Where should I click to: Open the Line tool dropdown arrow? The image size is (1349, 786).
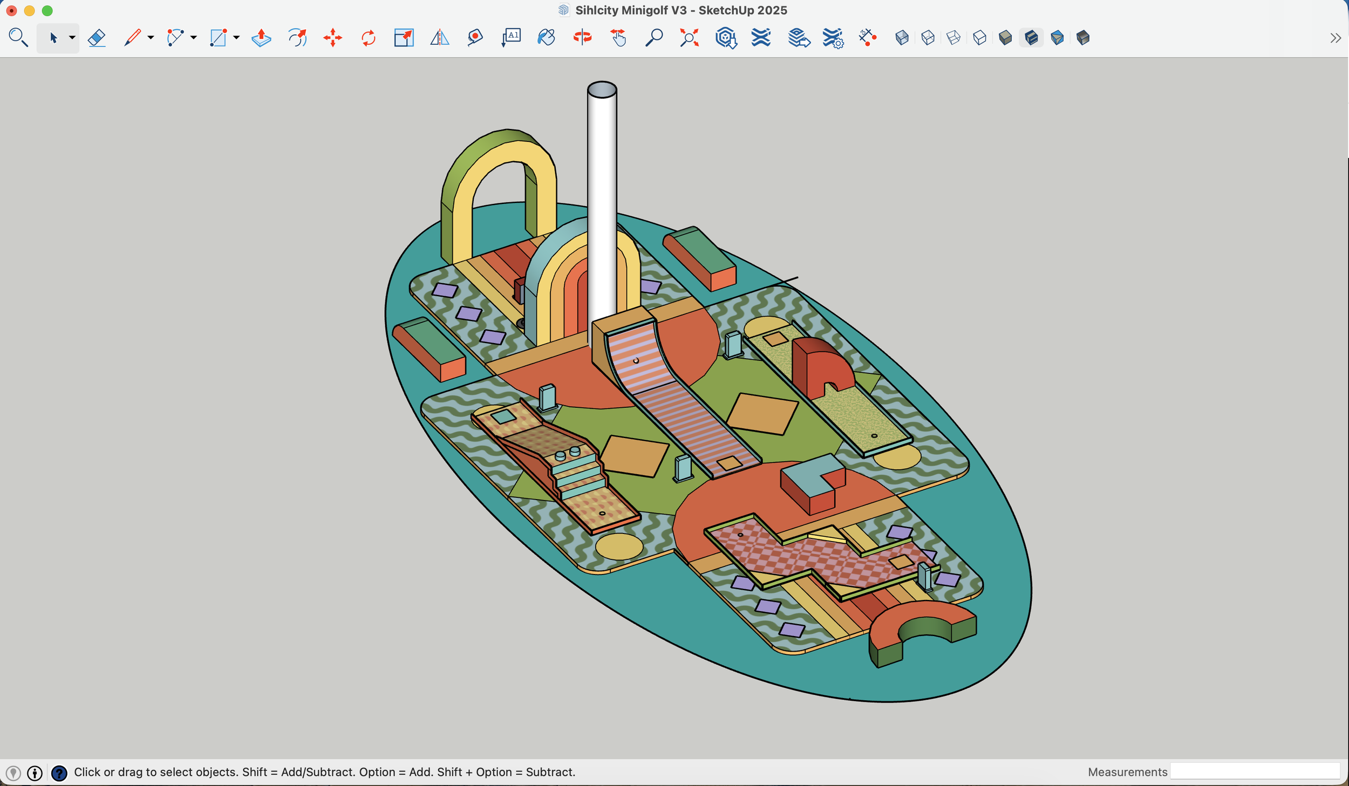[x=151, y=38]
